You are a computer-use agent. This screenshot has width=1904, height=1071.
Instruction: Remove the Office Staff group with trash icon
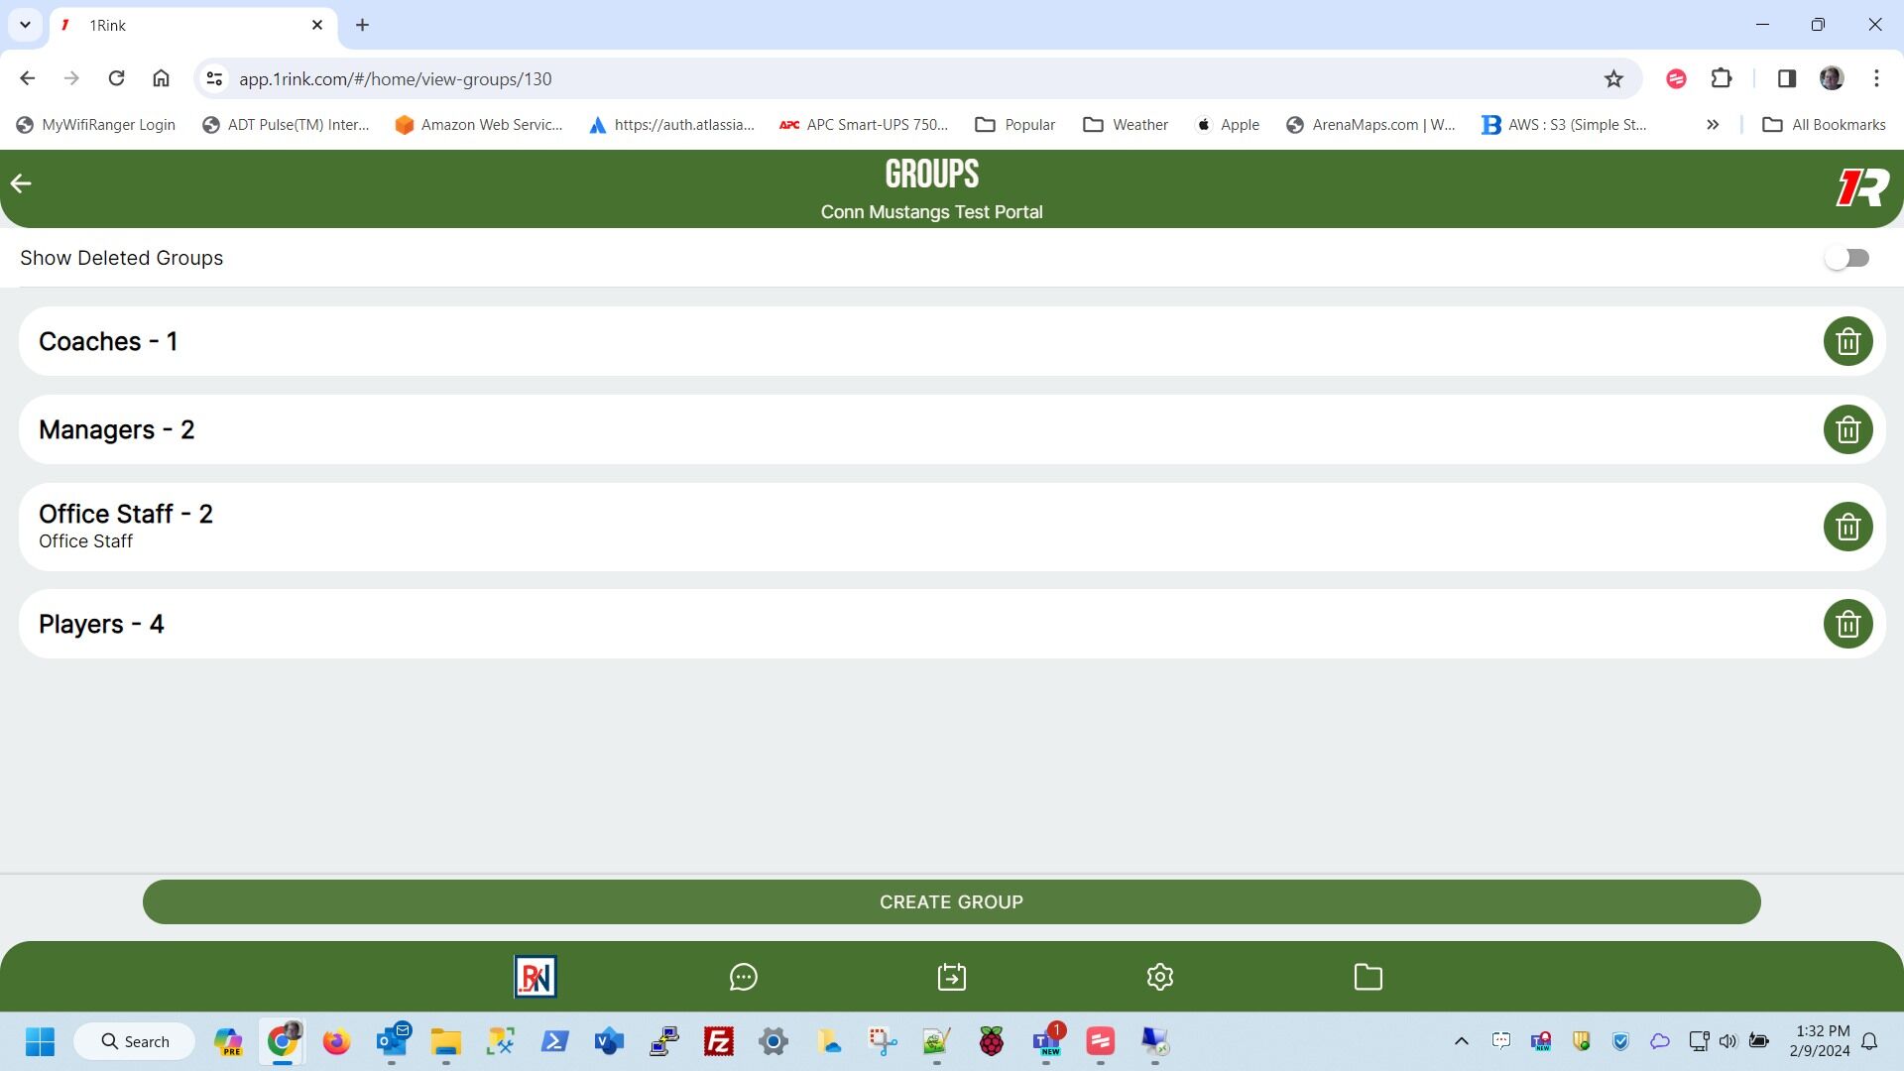click(1847, 527)
